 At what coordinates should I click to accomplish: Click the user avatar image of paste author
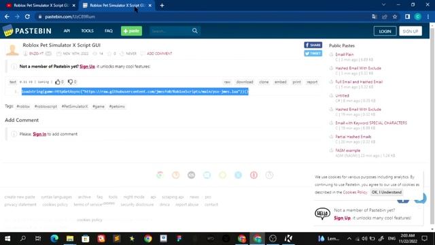pos(12,49)
